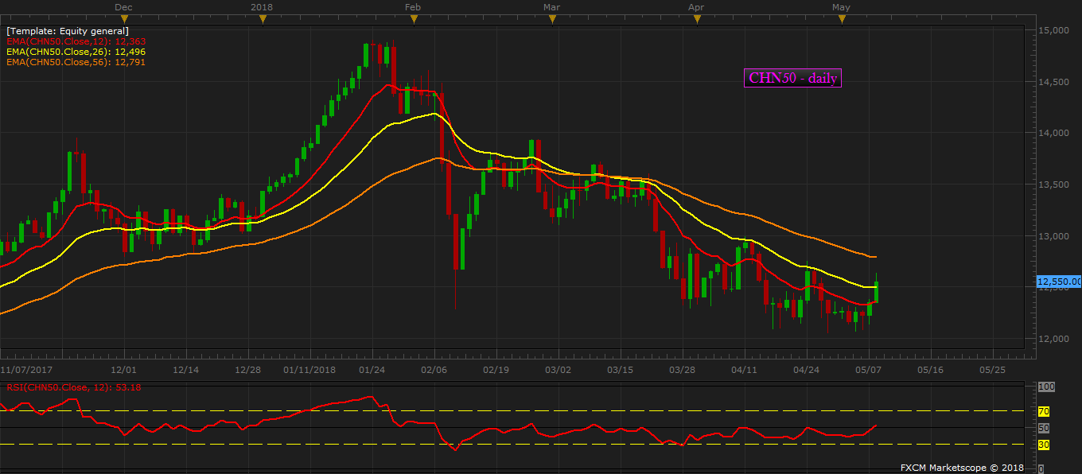The width and height of the screenshot is (1082, 474).
Task: Click the May month triangle marker
Action: click(841, 19)
